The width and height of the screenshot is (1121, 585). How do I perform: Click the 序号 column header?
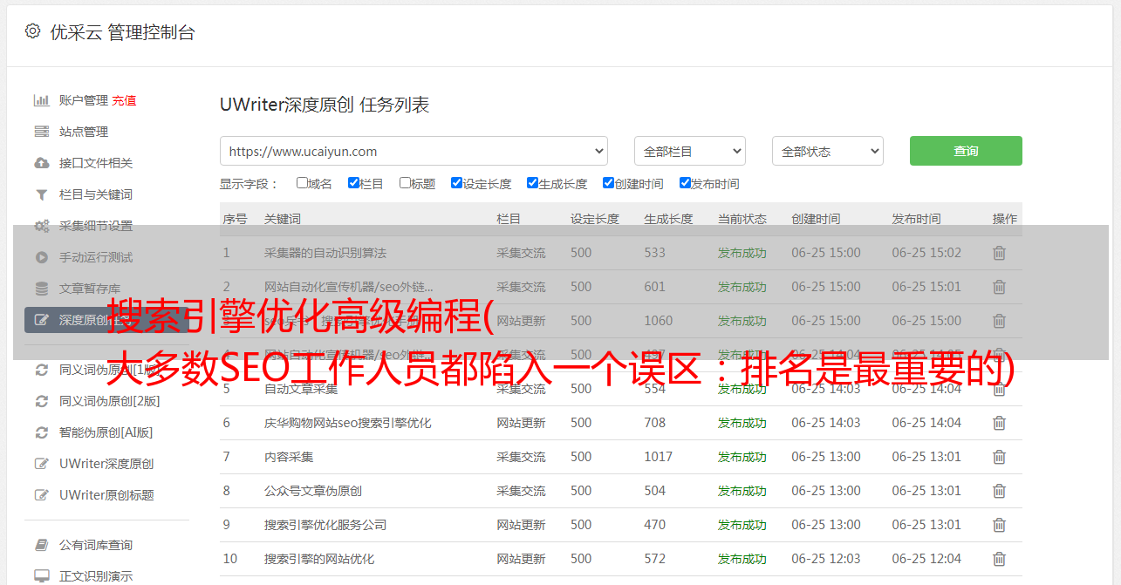235,219
